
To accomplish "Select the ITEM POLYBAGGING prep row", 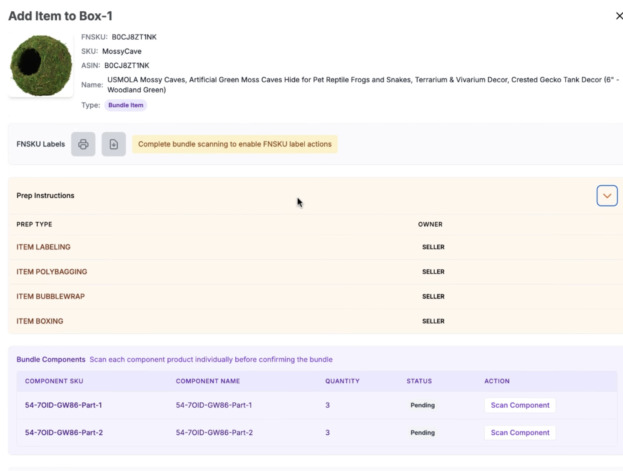I will pos(52,272).
